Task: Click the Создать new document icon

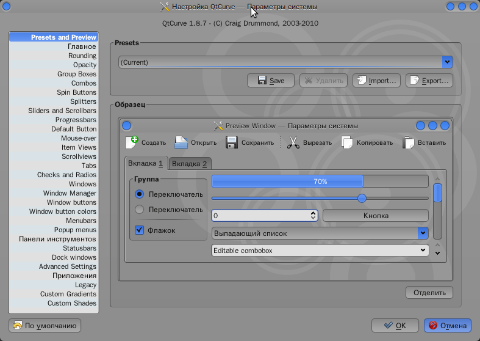Action: 132,142
